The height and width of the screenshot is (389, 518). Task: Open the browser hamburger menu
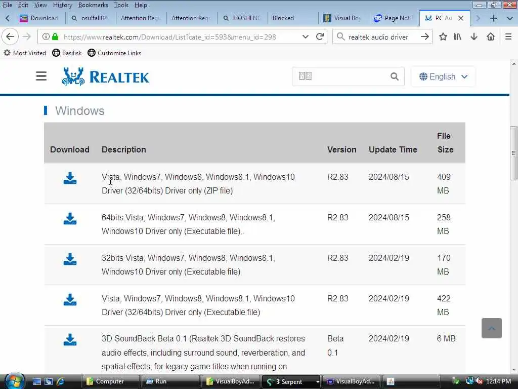508,36
